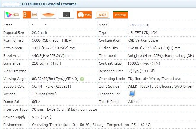The image size is (196, 129).
Task: Click the HCG color gamut icon
Action: 12,15
